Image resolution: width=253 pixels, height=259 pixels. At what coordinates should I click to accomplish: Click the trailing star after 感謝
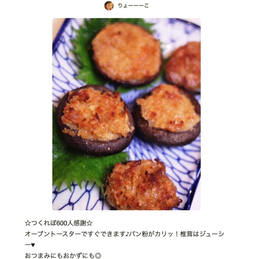click(x=90, y=223)
